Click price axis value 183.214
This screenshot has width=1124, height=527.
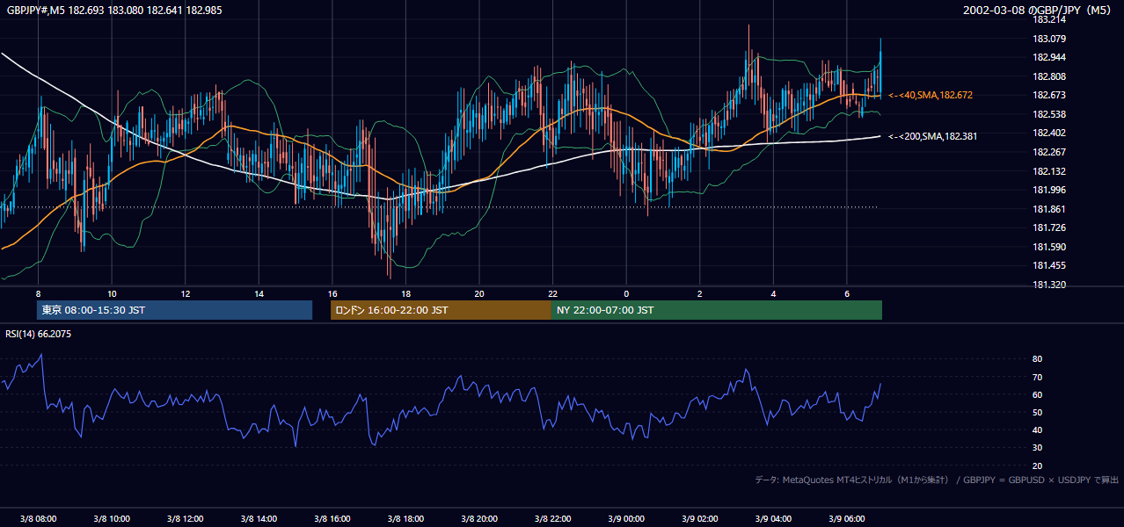1048,19
